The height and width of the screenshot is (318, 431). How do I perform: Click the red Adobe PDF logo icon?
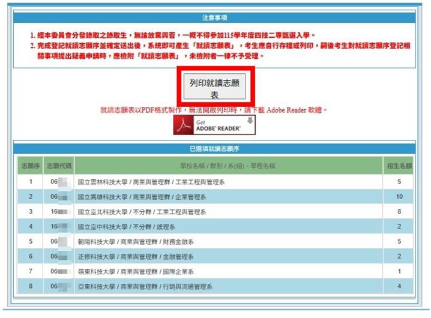tap(183, 125)
